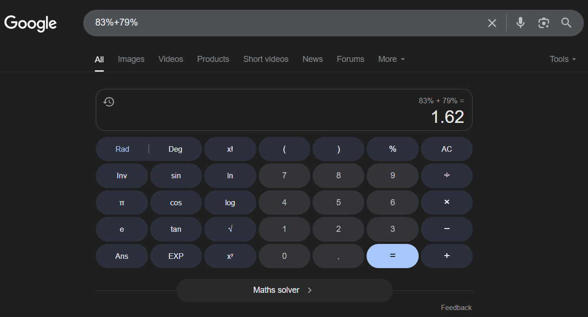Click the cos function key
Image resolution: width=588 pixels, height=317 pixels.
tap(176, 202)
